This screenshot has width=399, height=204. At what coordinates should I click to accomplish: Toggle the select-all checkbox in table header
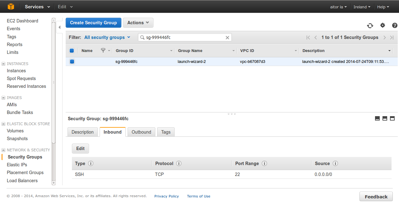72,51
